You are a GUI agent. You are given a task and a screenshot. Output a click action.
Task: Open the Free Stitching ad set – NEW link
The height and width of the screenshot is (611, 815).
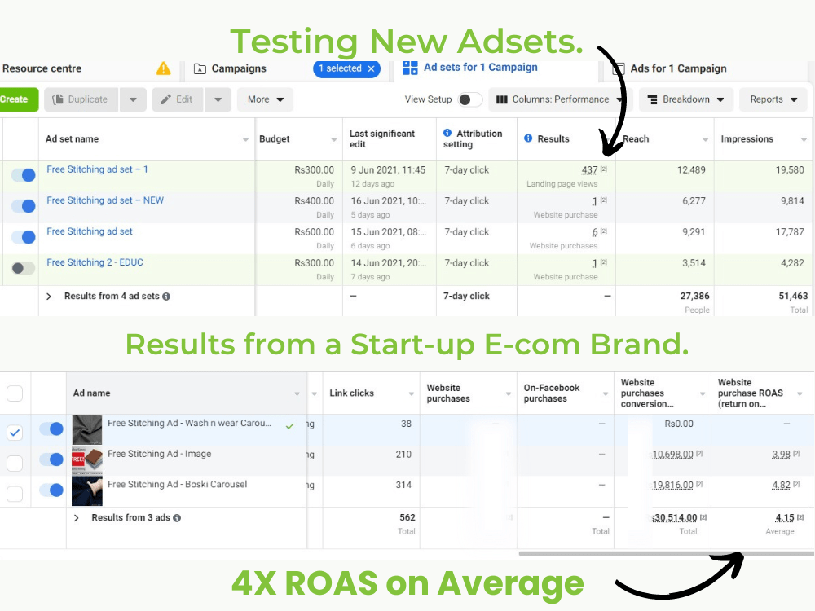click(x=105, y=200)
